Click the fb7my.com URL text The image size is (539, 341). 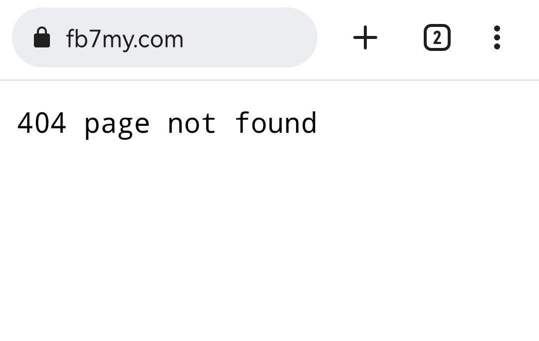pos(125,39)
